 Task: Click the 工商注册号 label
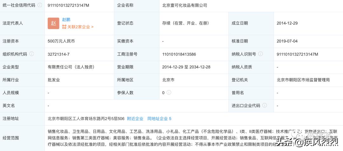127,54
